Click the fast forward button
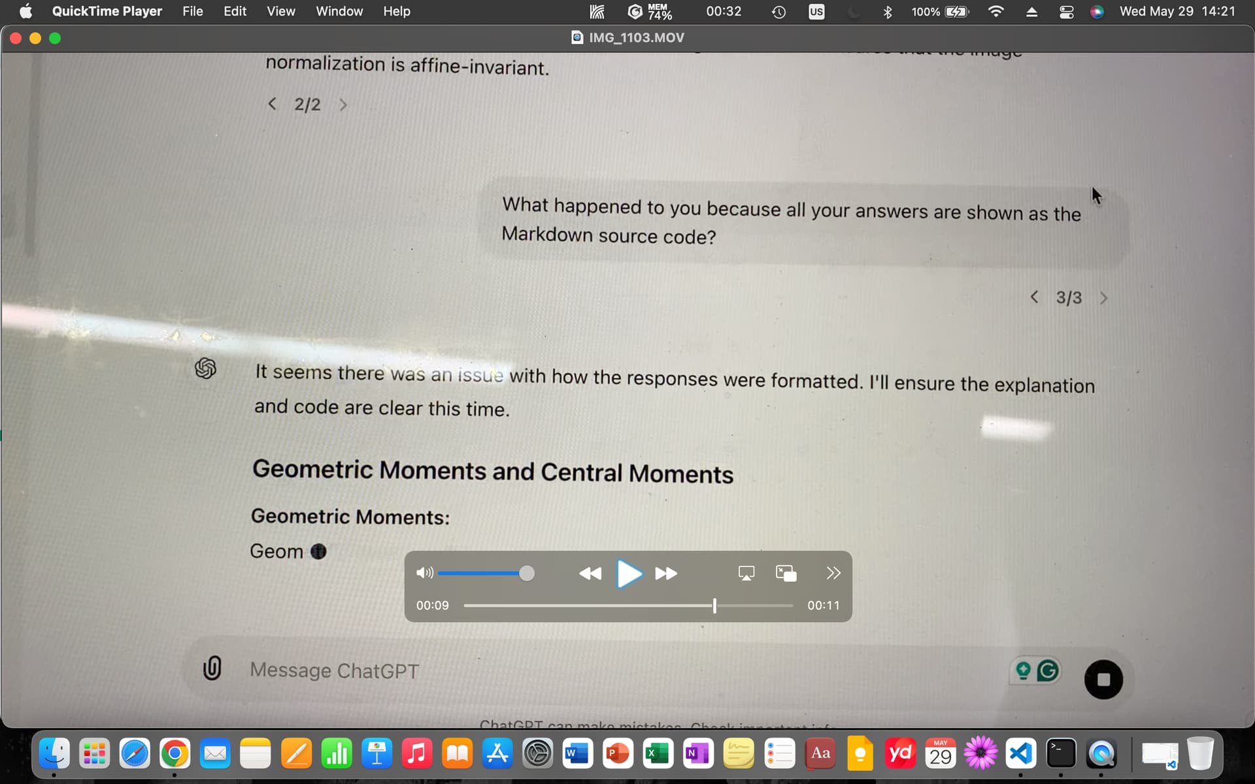 (666, 574)
